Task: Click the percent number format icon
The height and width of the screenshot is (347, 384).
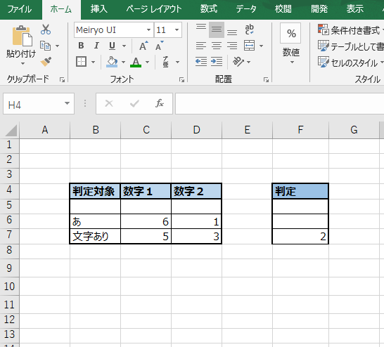Action: pyautogui.click(x=290, y=33)
